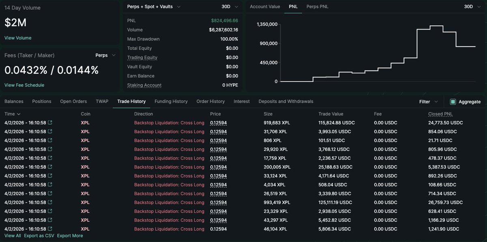487x242 pixels.
Task: Click Export as CSV link
Action: [x=39, y=236]
